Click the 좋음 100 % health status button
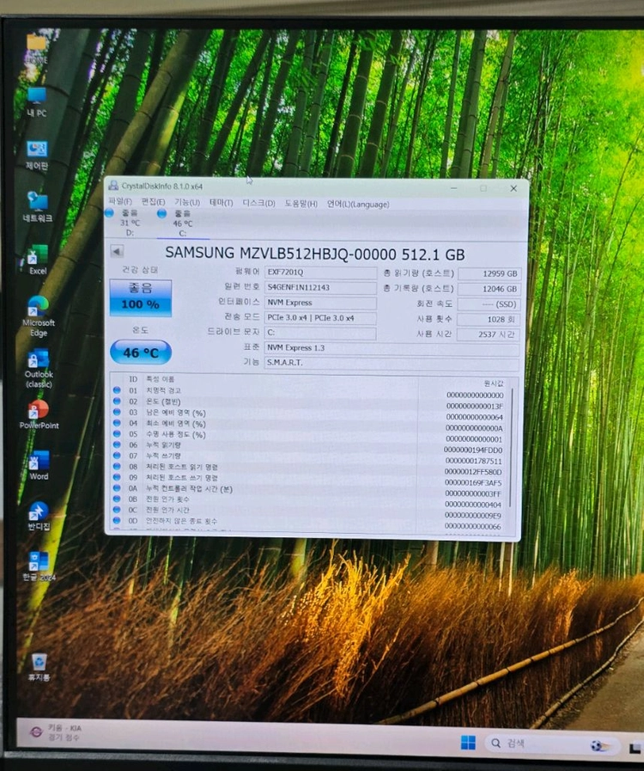Image resolution: width=644 pixels, height=771 pixels. pos(141,297)
